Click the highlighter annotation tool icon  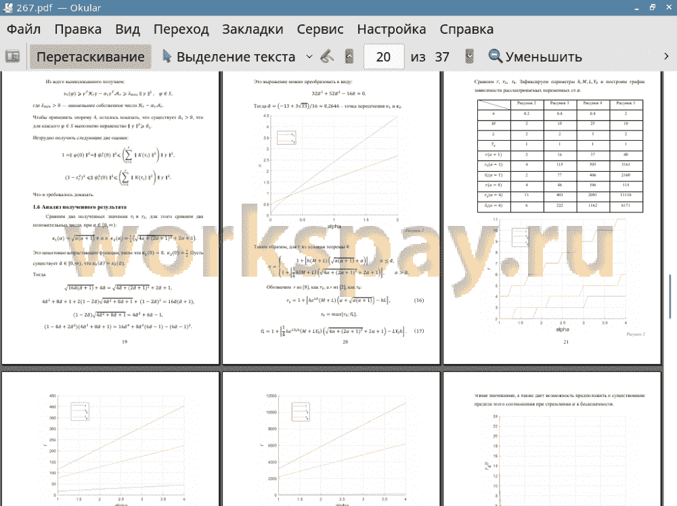click(327, 57)
